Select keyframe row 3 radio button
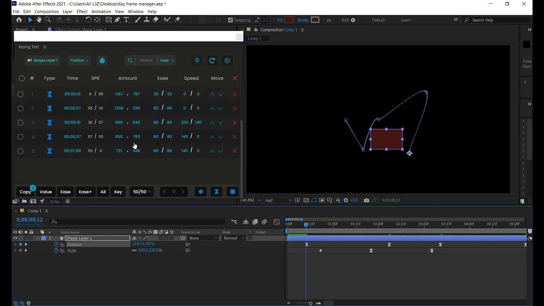544x306 pixels. click(20, 122)
